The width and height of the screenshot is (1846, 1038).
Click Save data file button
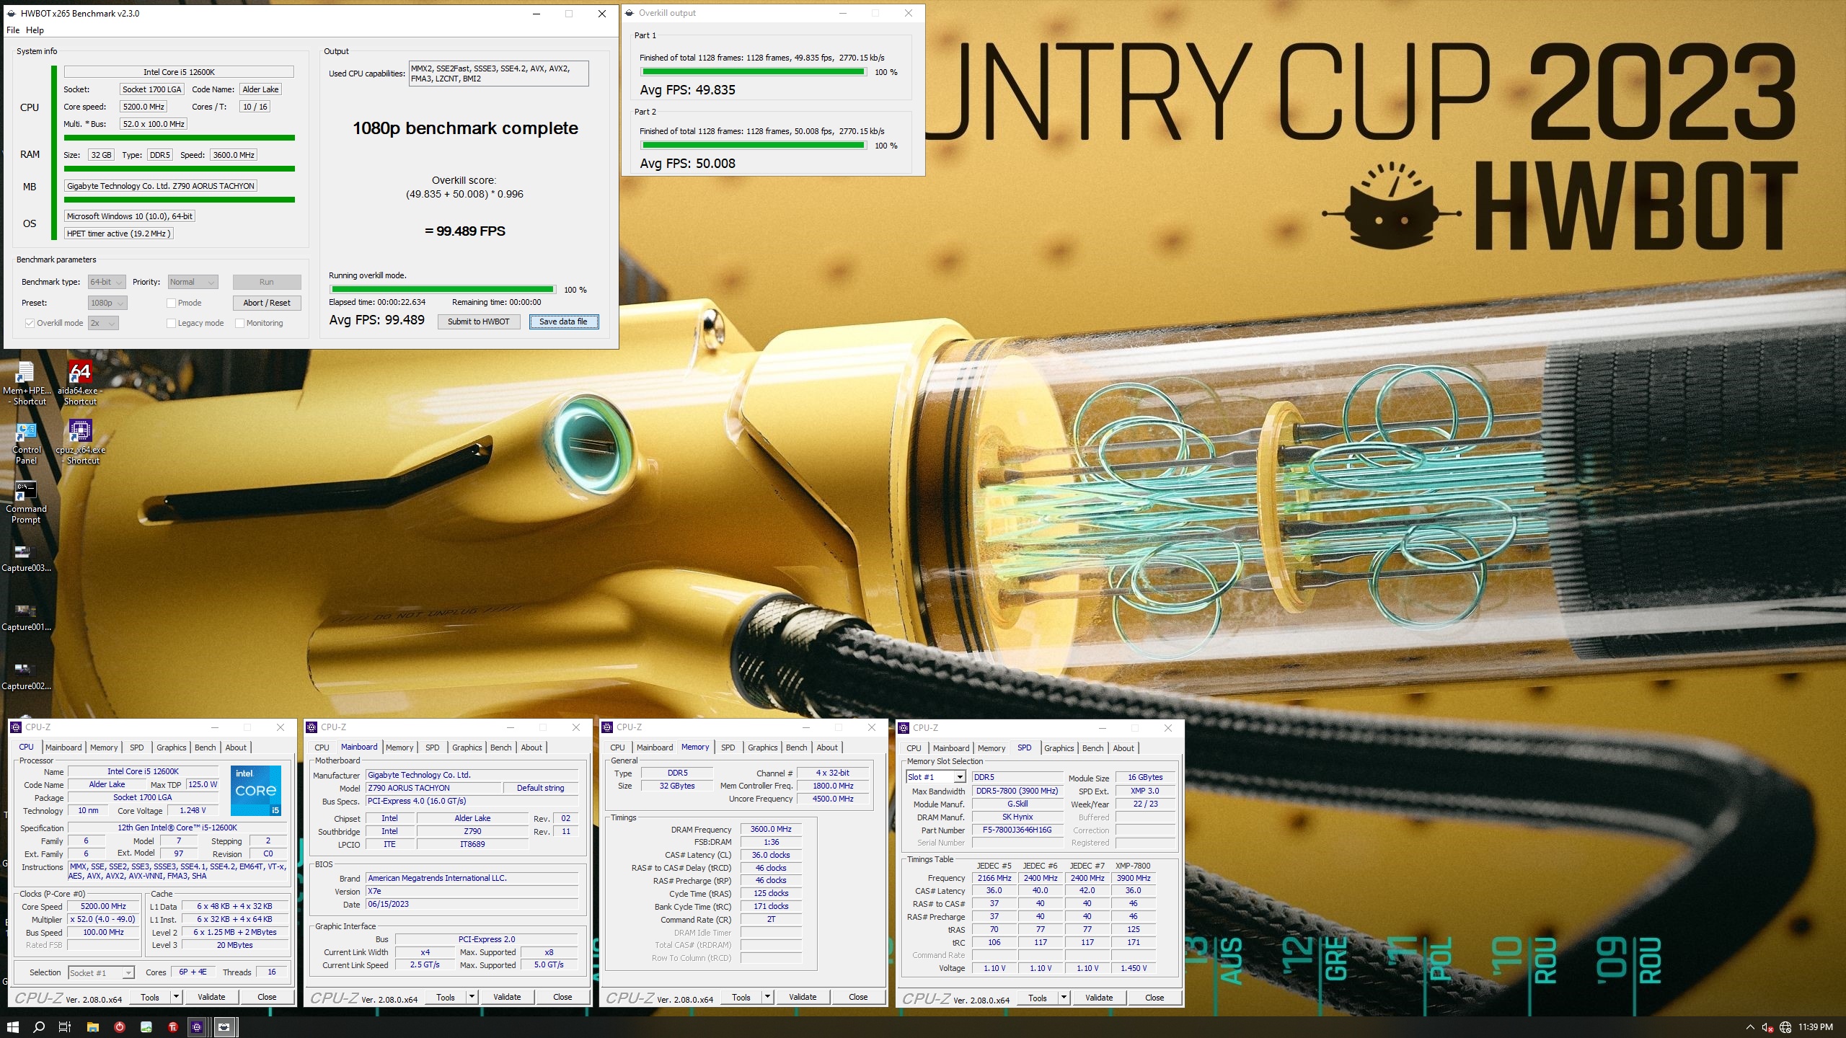(x=563, y=321)
